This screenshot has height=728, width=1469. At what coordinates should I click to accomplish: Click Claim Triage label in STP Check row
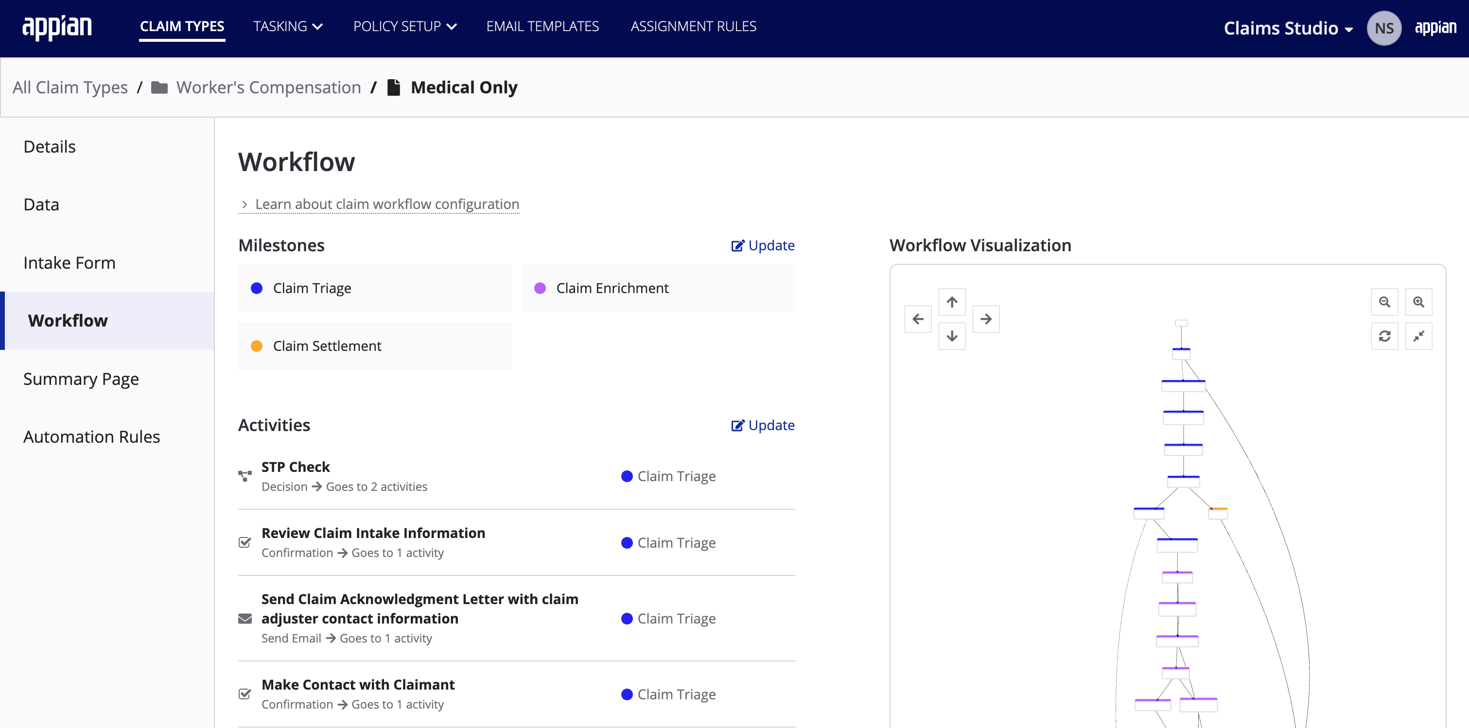click(676, 476)
